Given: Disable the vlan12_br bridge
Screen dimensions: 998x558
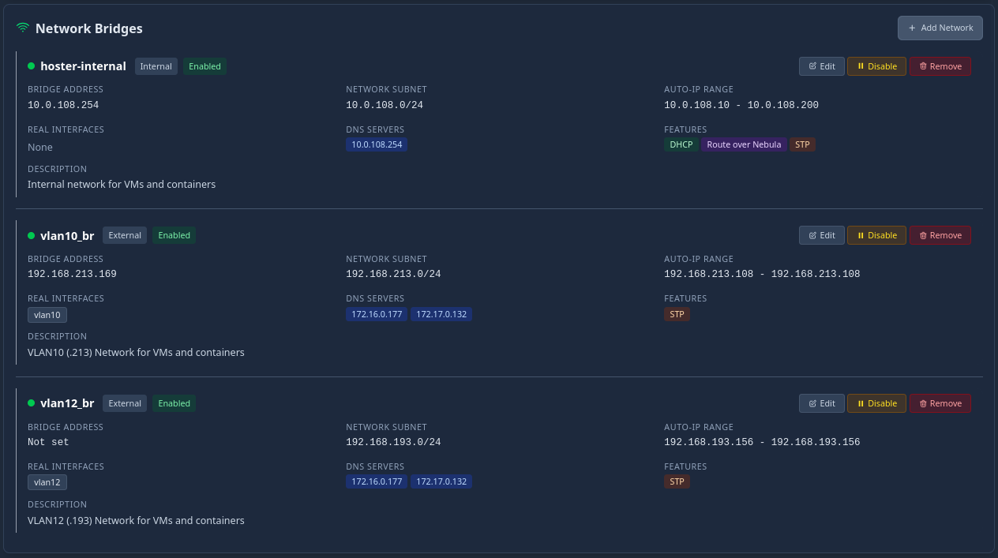Looking at the screenshot, I should pyautogui.click(x=876, y=403).
